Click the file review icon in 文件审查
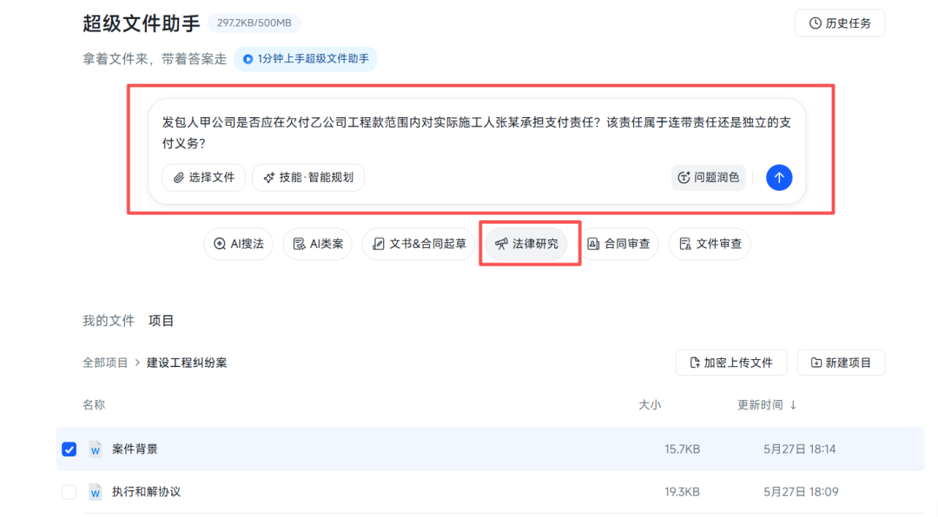The image size is (938, 517). (685, 244)
